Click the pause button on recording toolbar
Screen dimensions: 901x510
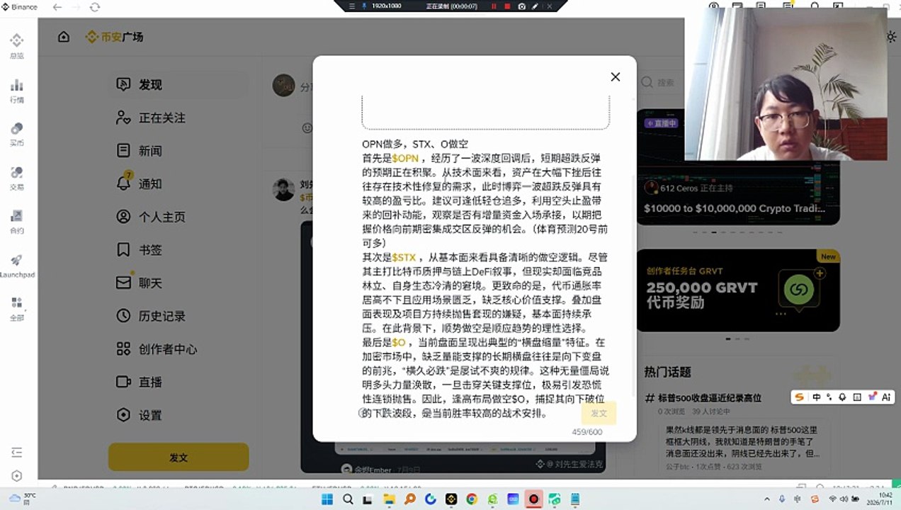[494, 6]
